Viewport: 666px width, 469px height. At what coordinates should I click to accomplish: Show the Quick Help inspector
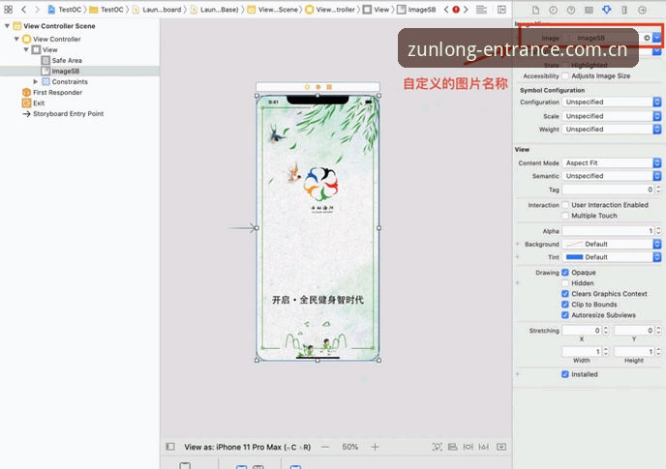tap(571, 10)
